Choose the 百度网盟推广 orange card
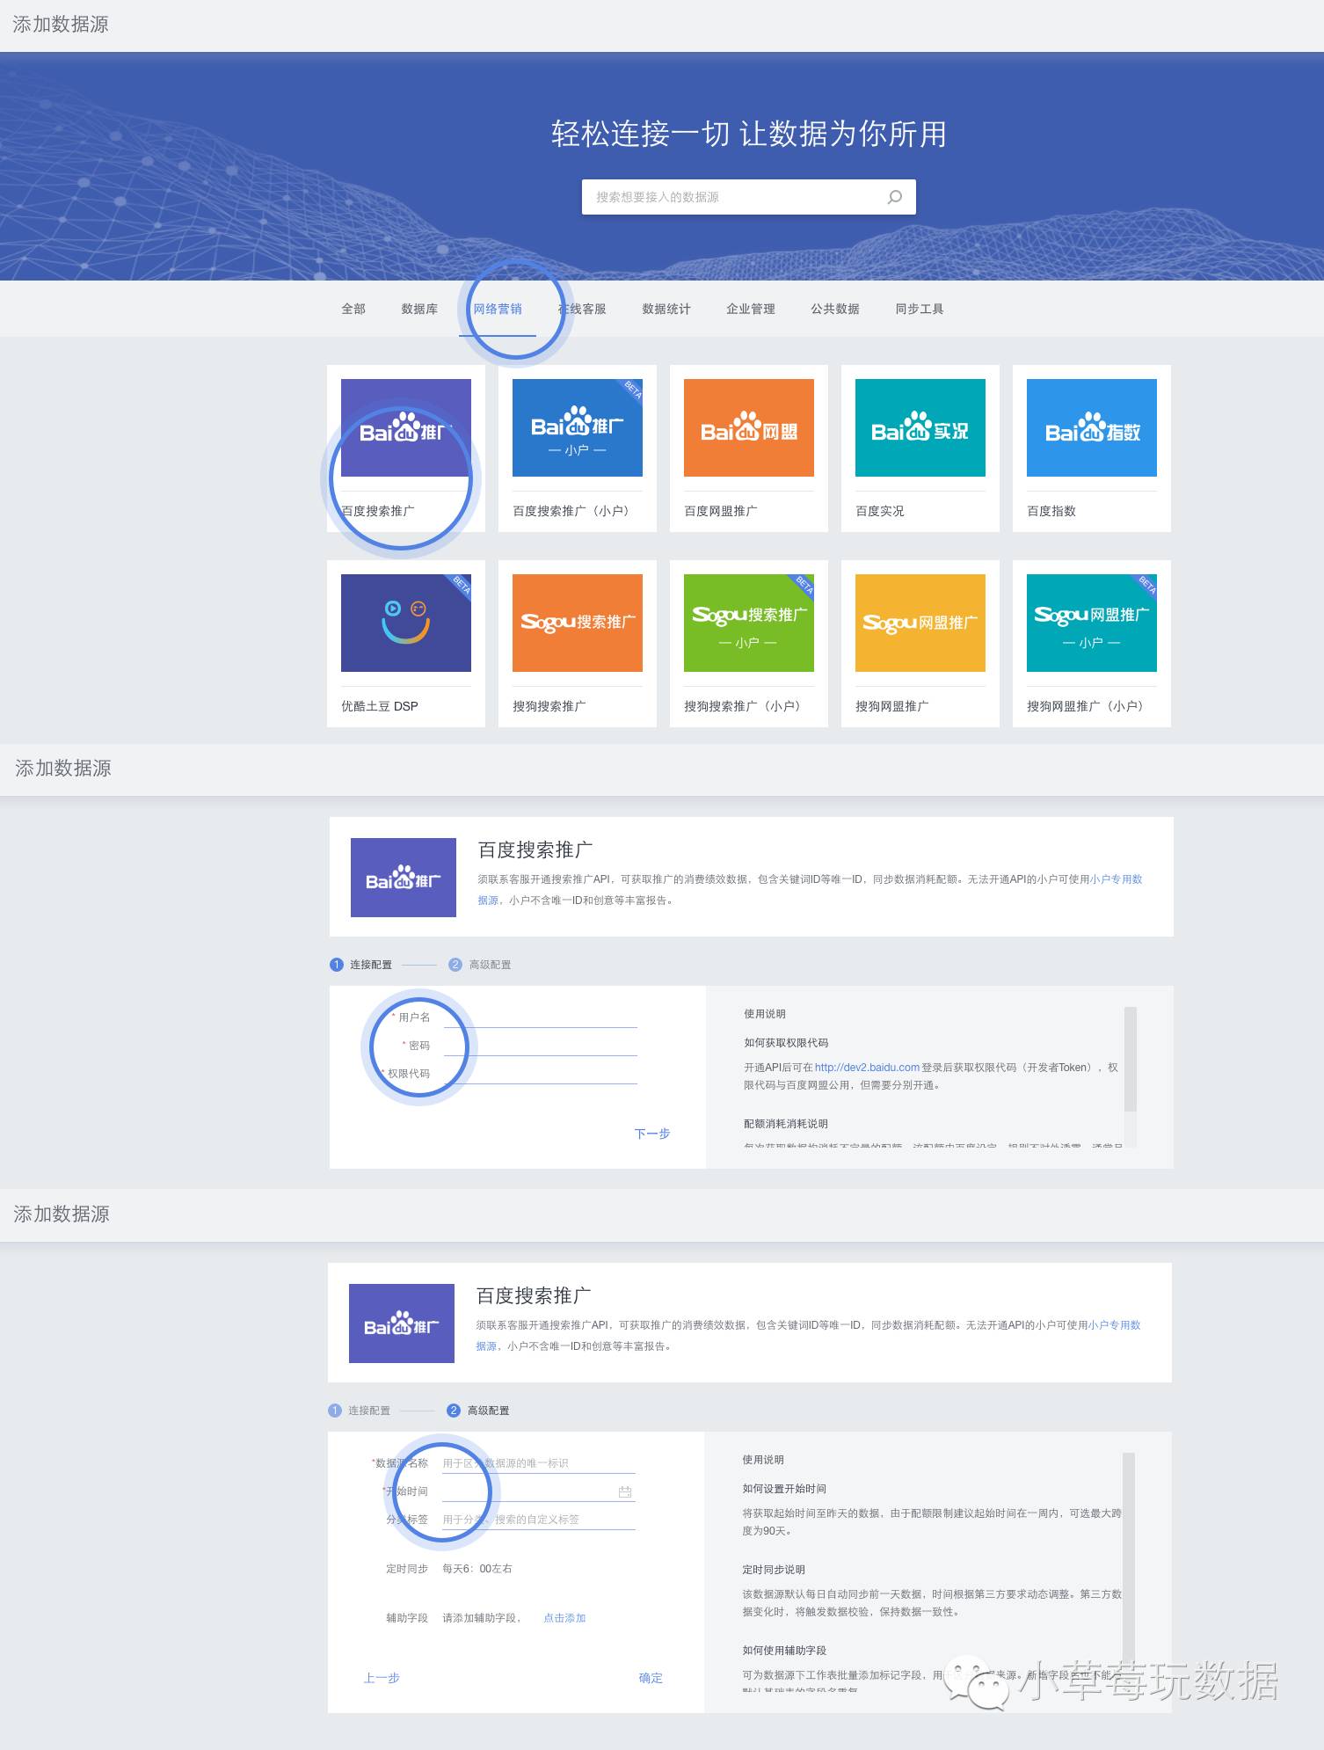This screenshot has width=1324, height=1750. [749, 448]
